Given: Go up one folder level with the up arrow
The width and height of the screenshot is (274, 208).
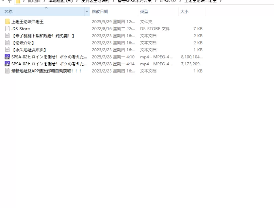Looking at the screenshot, I should [10, 1].
